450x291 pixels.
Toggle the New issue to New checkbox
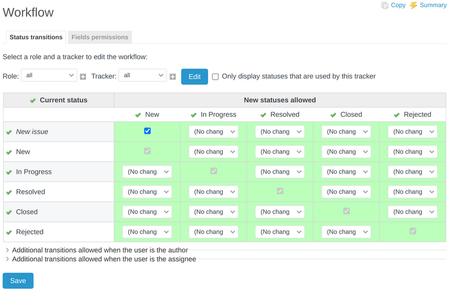(x=147, y=131)
